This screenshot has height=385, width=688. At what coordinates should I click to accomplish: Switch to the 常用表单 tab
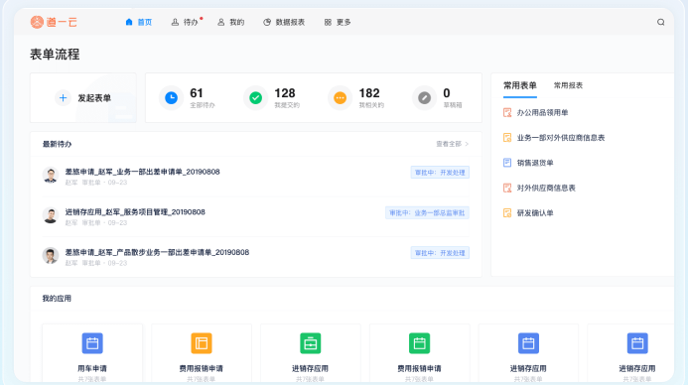tap(520, 85)
